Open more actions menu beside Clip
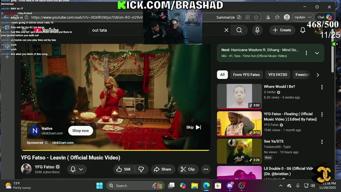The width and height of the screenshot is (341, 192). point(206,169)
